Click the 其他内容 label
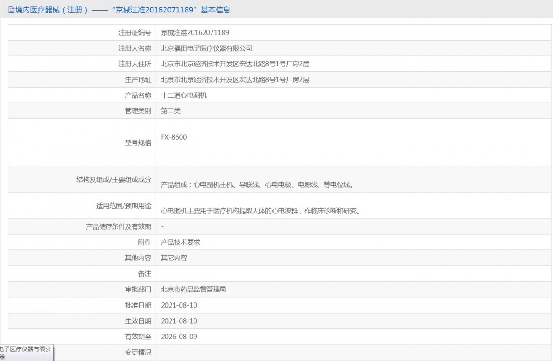The height and width of the screenshot is (361, 553). (x=138, y=258)
